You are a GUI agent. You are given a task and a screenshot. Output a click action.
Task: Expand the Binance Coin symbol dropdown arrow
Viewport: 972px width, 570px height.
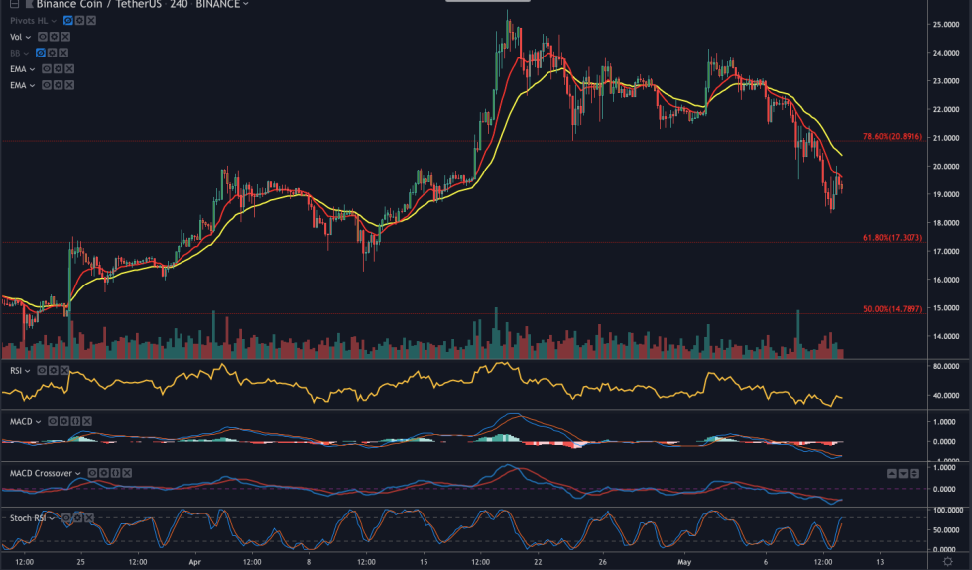click(245, 4)
